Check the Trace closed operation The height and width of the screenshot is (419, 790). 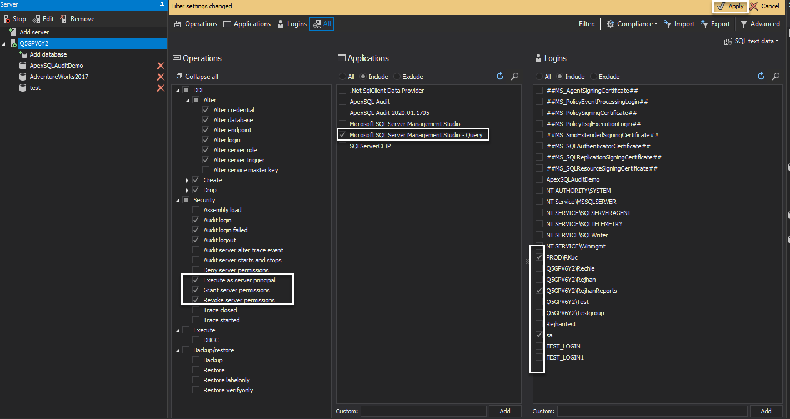pos(196,310)
